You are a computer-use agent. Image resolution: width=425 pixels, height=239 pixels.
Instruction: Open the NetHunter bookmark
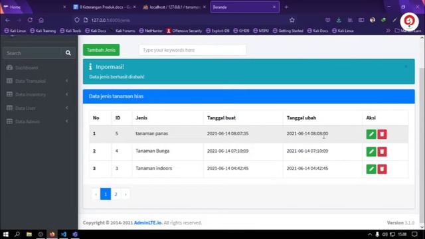(x=151, y=31)
